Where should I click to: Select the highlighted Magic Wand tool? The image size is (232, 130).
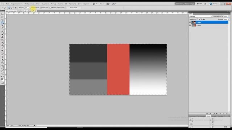[3, 22]
